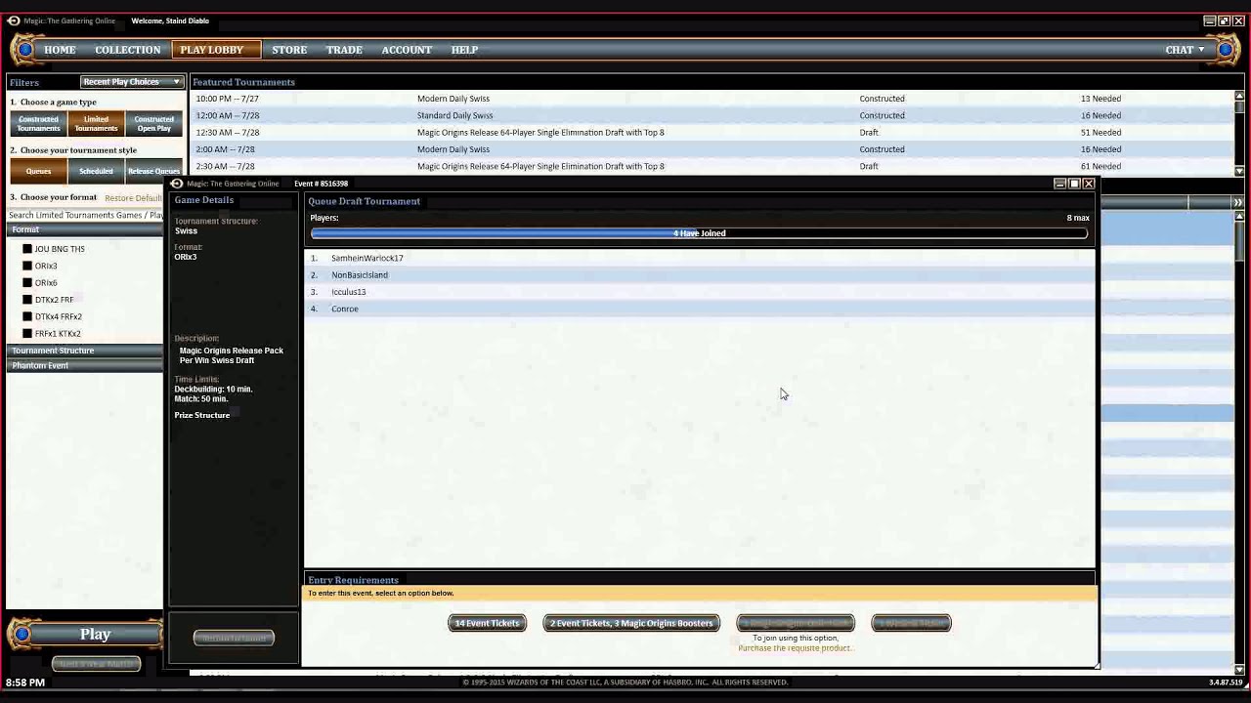
Task: Select player Conroe in the list
Action: tap(699, 309)
